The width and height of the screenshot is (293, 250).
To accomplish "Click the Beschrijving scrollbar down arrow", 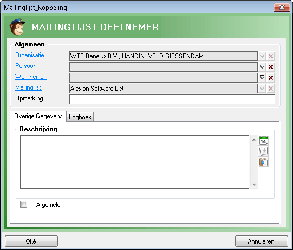I will pyautogui.click(x=254, y=184).
